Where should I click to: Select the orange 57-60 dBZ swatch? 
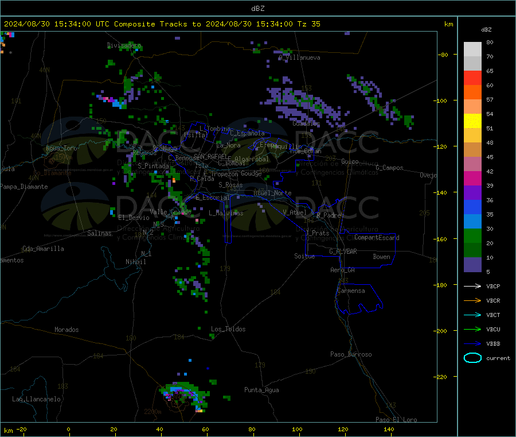pos(472,92)
